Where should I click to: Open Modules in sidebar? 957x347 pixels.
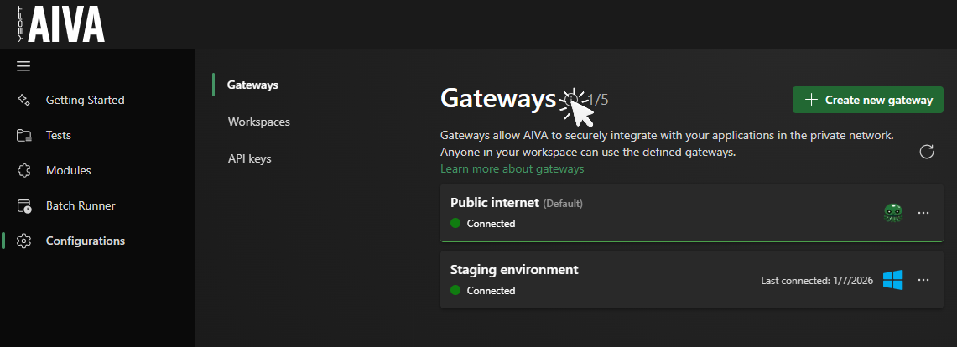(x=69, y=170)
